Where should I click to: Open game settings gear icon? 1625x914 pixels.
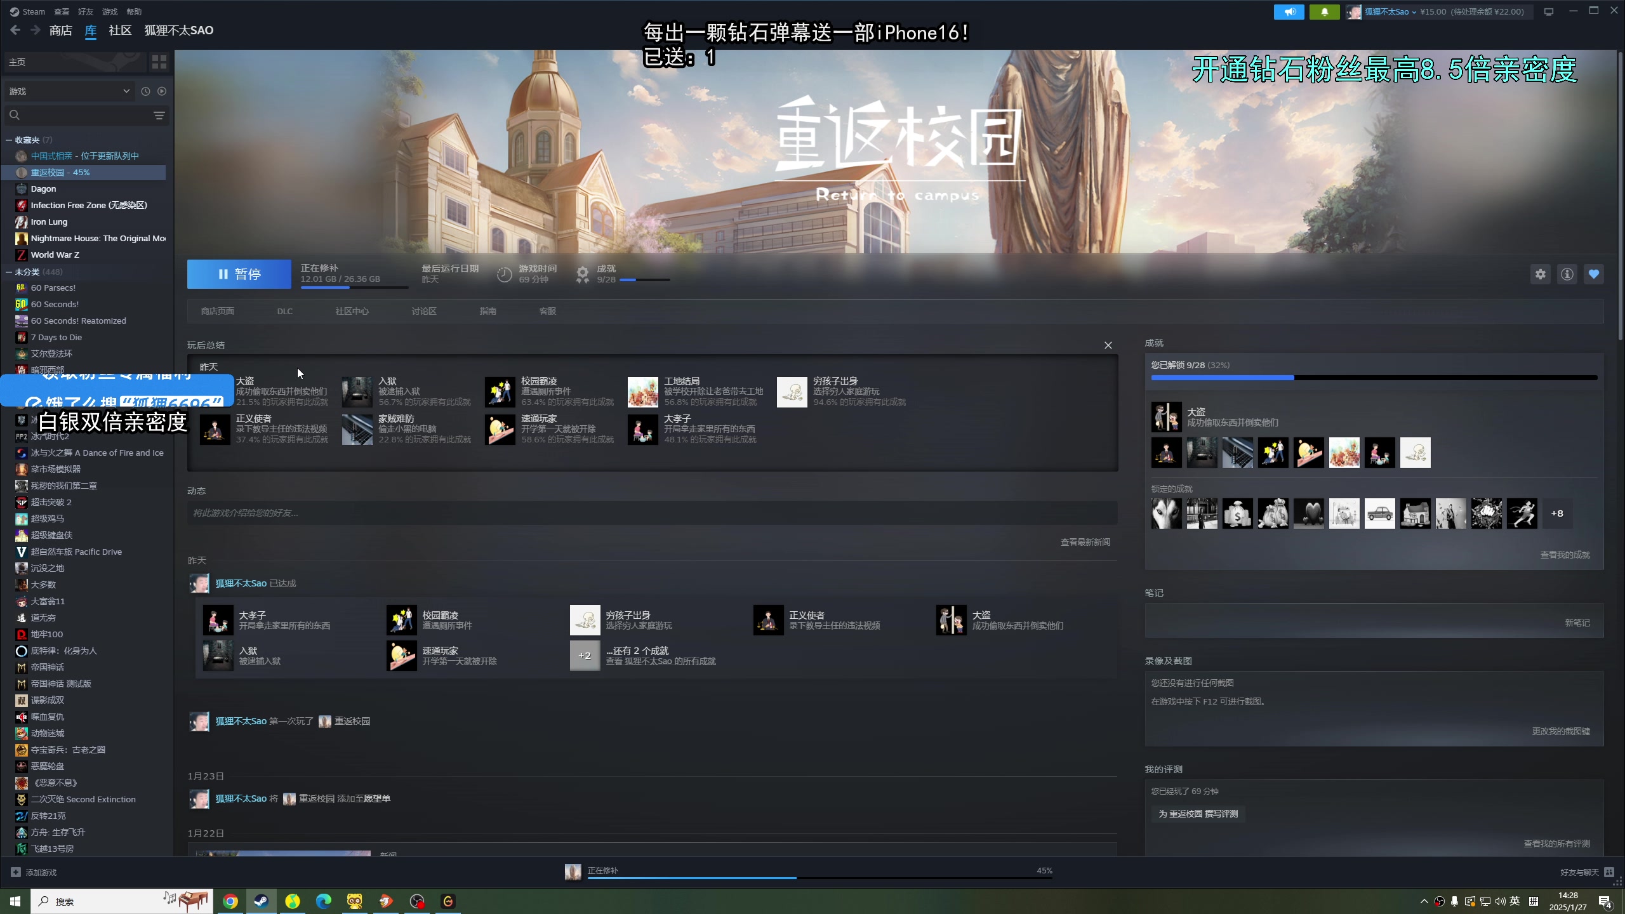1541,274
